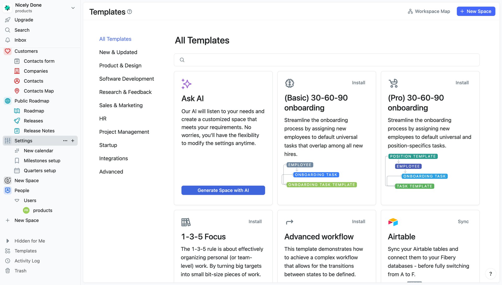Collapse the Users group under People
502x285 pixels.
tap(16, 200)
